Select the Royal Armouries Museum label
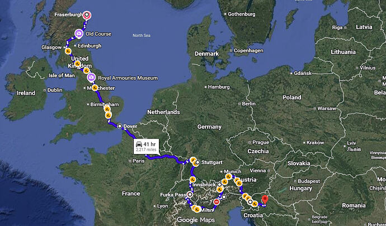Viewport: 386px width, 226px height. 128,78
